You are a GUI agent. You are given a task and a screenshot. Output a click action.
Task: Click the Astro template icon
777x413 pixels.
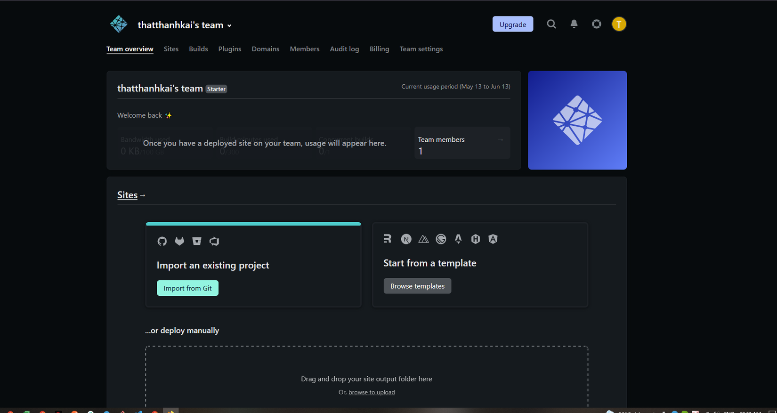coord(458,239)
